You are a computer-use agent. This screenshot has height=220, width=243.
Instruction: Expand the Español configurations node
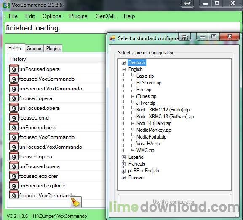click(x=123, y=157)
